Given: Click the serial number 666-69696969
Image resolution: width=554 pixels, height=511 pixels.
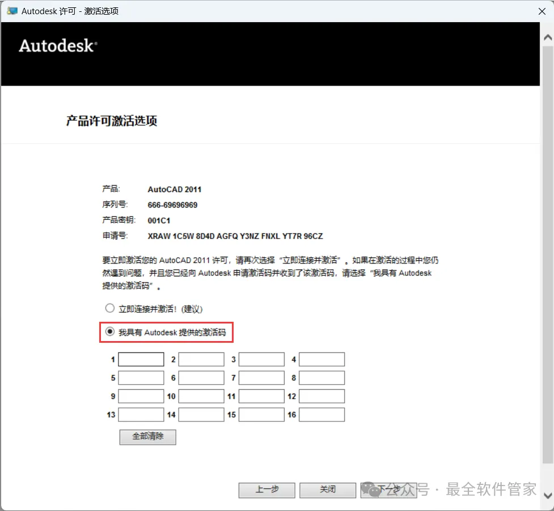Looking at the screenshot, I should point(172,205).
